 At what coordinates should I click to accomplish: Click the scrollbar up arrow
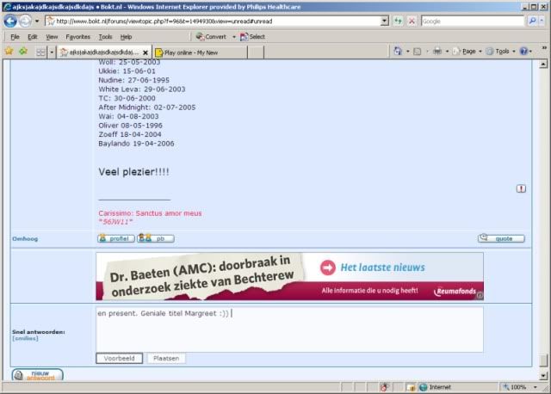click(543, 64)
